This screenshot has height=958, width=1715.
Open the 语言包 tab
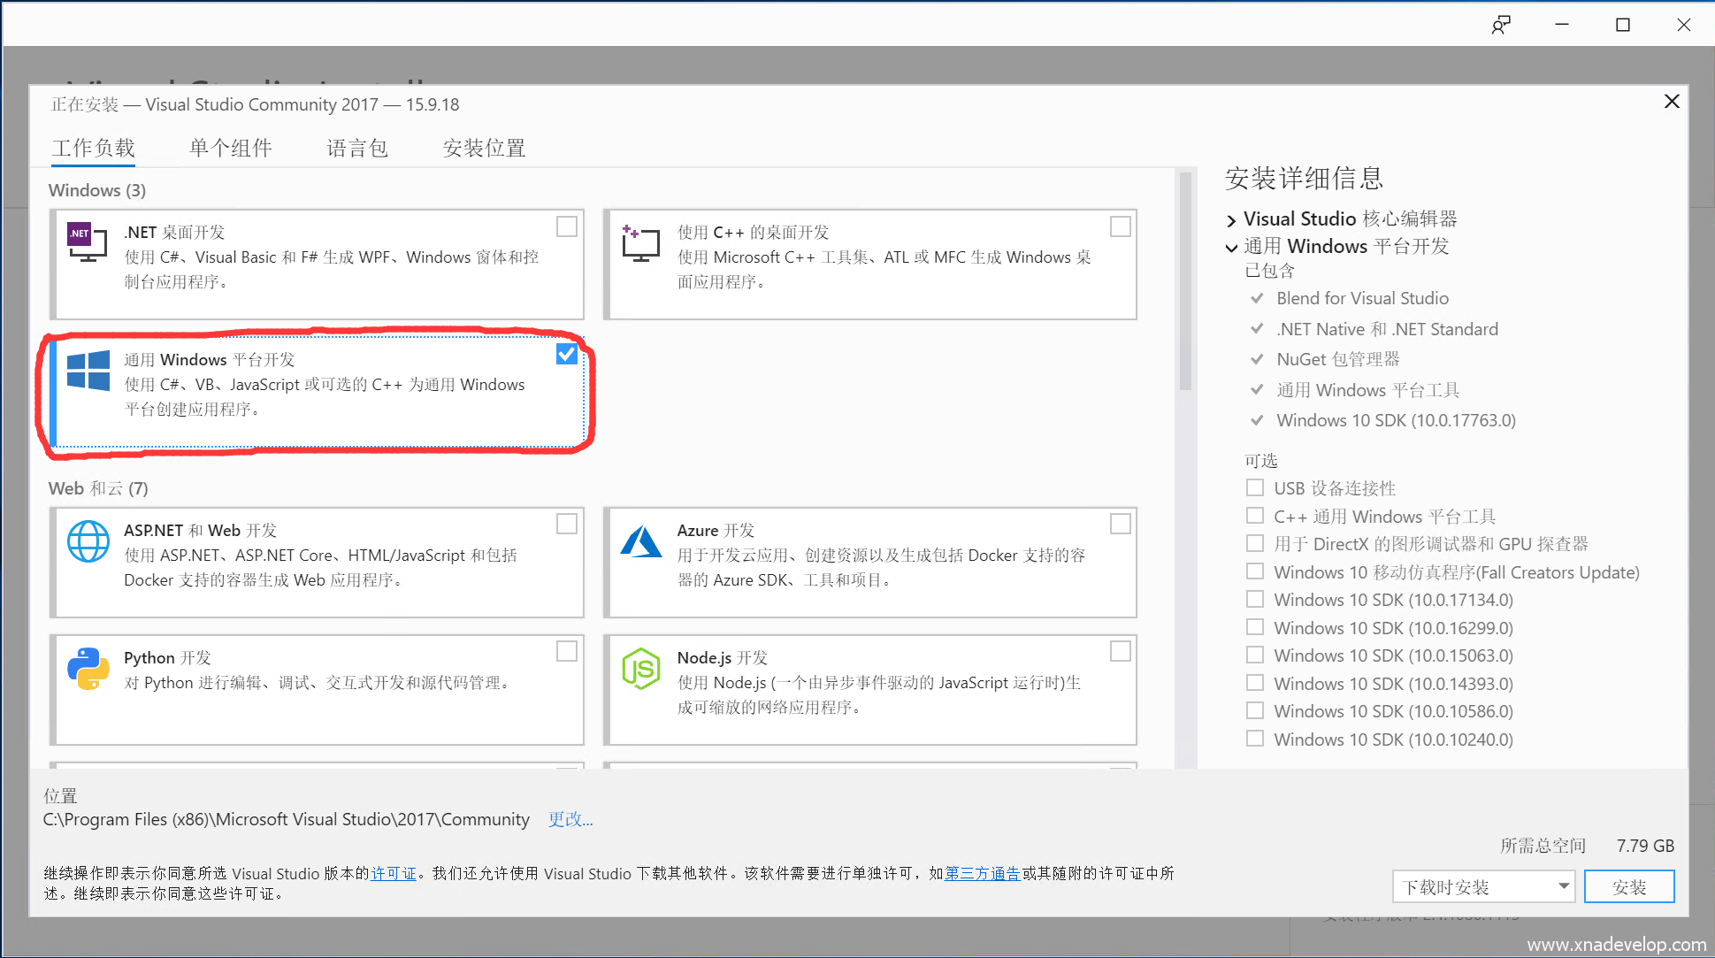[357, 148]
